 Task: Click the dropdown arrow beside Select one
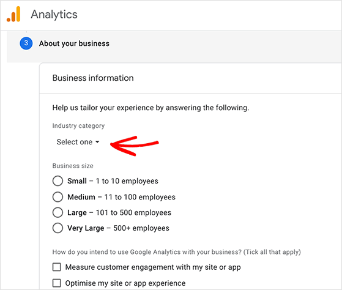97,142
